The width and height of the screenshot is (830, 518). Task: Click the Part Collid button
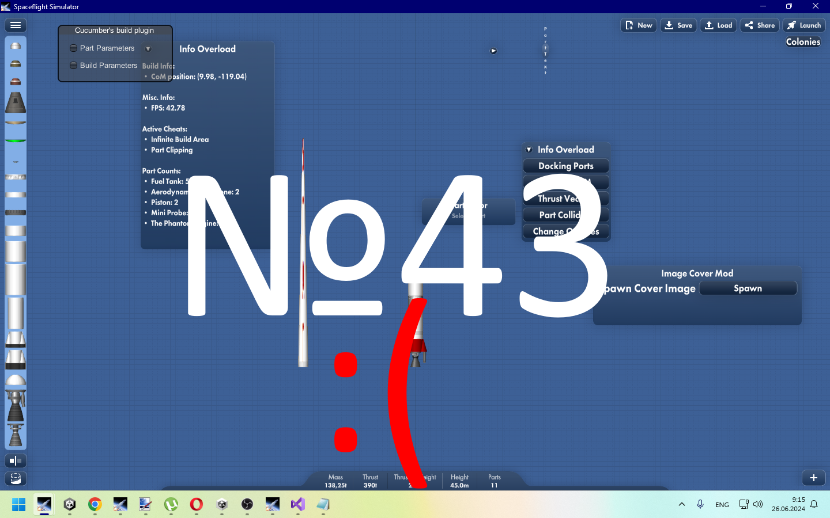tap(566, 215)
